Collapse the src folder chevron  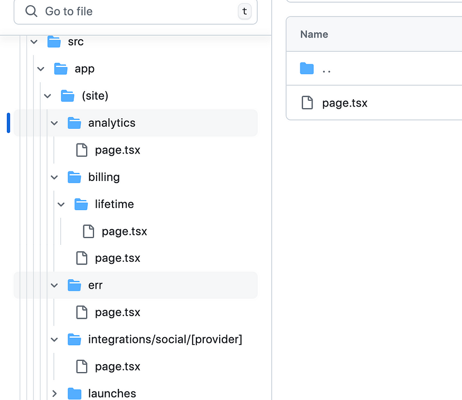[x=34, y=42]
